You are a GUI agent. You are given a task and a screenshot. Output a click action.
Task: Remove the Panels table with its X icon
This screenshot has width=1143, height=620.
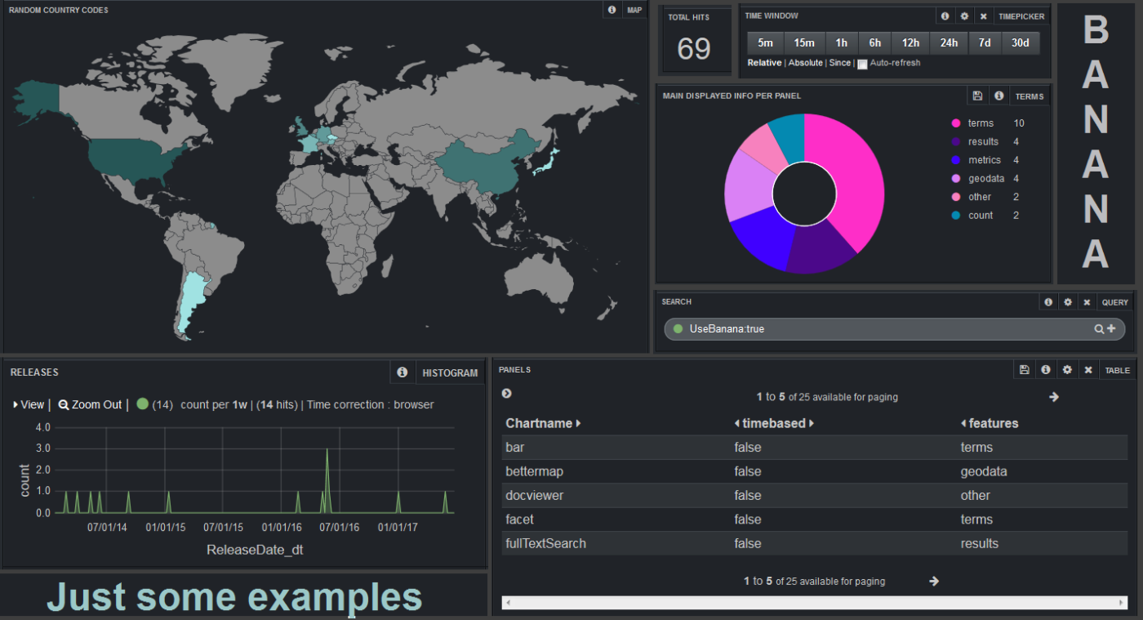(1087, 370)
